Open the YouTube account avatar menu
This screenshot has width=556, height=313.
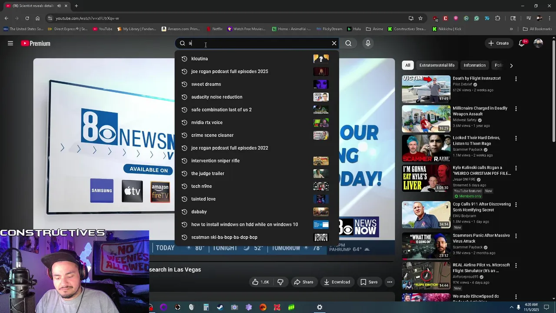[x=538, y=43]
